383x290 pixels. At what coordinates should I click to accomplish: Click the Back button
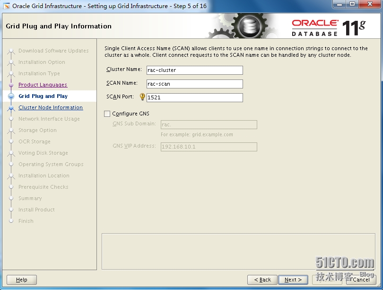point(262,280)
